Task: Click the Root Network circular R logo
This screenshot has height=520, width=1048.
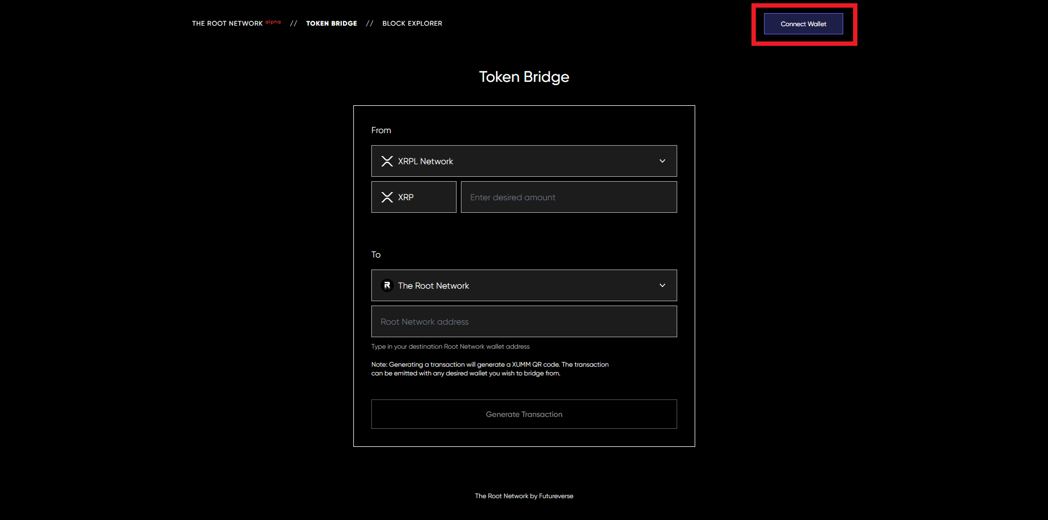Action: 387,285
